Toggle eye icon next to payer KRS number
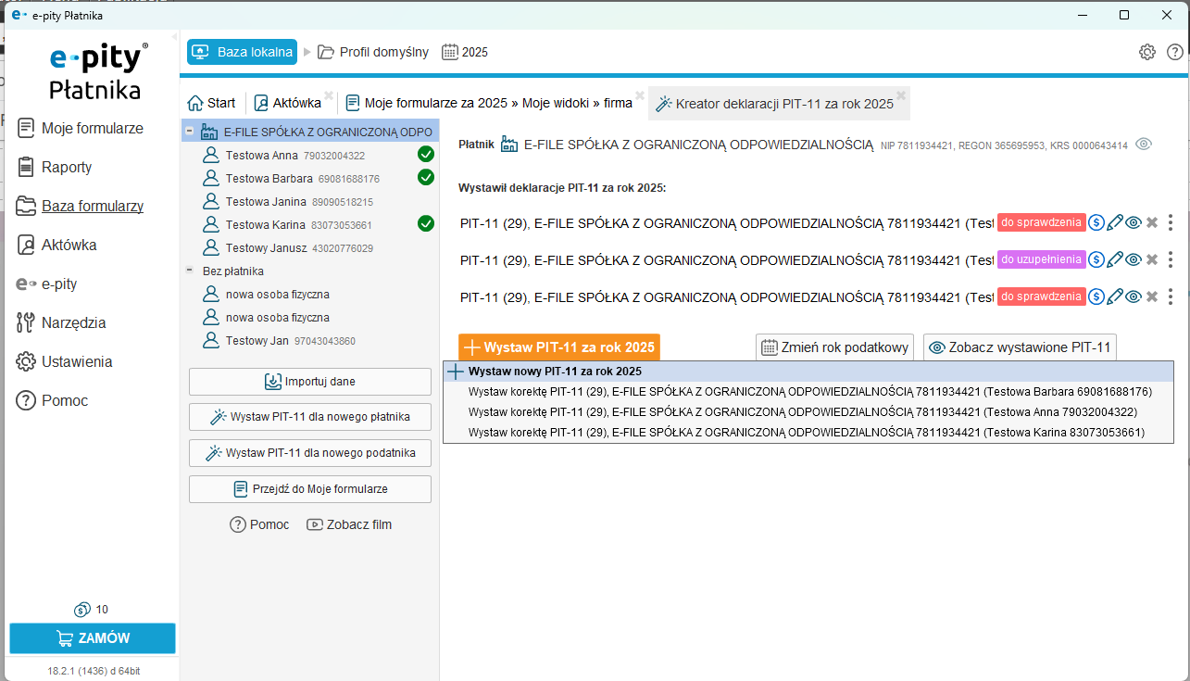1190x681 pixels. [x=1145, y=144]
